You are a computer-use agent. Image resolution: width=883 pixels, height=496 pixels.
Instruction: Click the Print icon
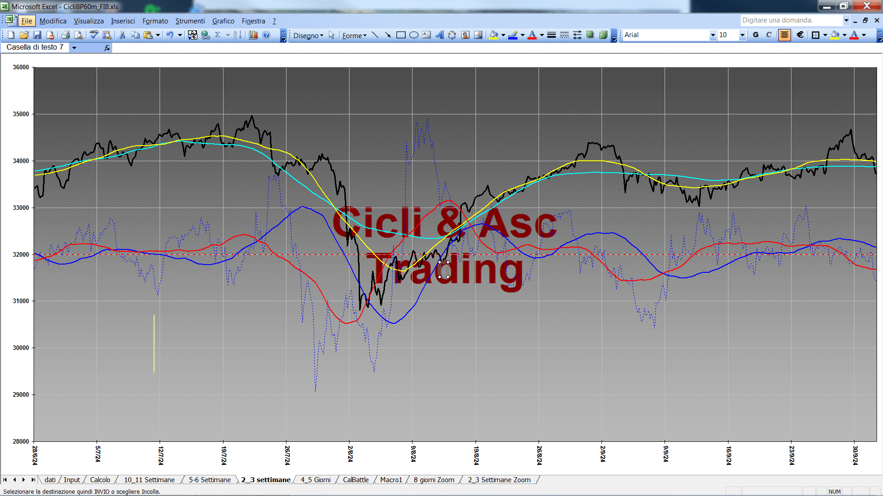click(x=65, y=35)
